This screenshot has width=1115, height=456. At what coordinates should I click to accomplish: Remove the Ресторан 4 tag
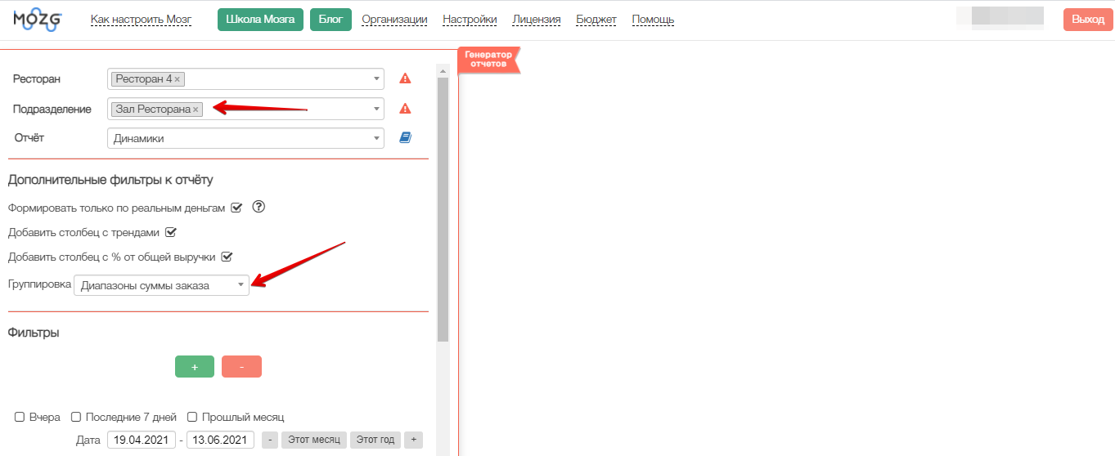point(178,79)
